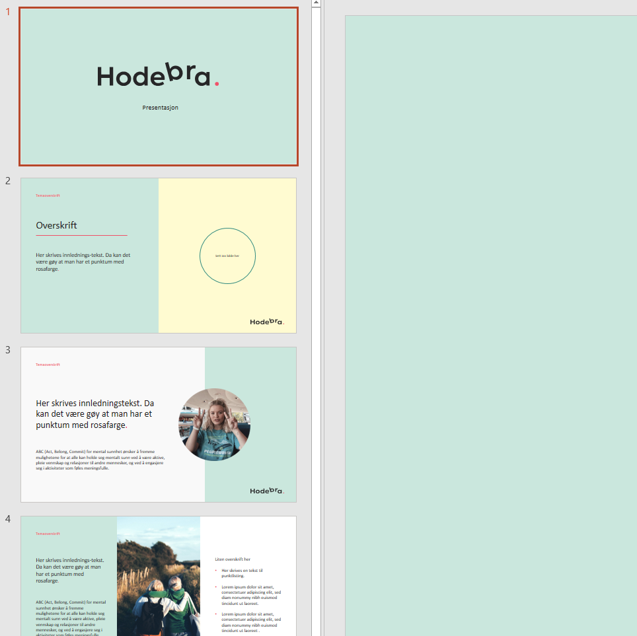Select slide 2 thumbnail with Overskrift heading
Viewport: 637px width, 636px height.
coord(159,256)
